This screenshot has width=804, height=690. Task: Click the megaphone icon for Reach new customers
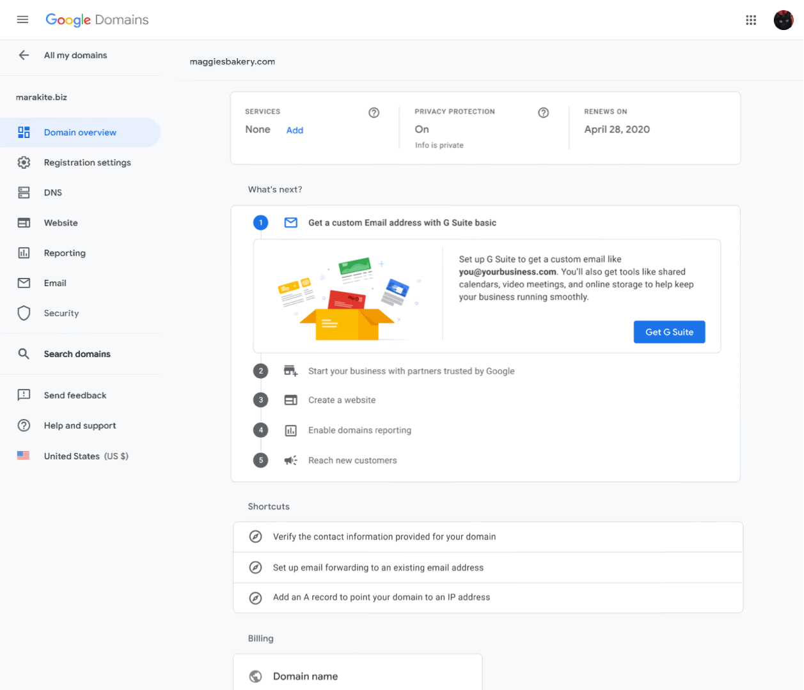[x=291, y=460]
